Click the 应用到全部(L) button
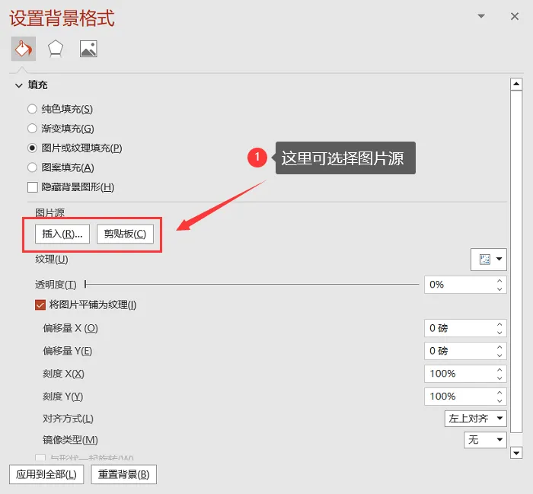The image size is (533, 494). coord(46,474)
